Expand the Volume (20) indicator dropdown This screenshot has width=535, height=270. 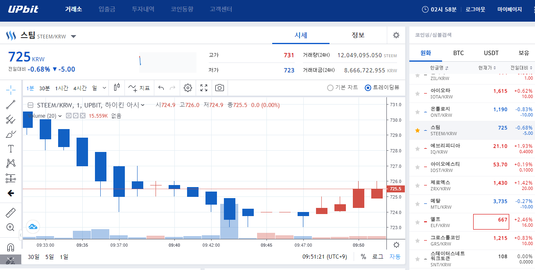[x=60, y=116]
